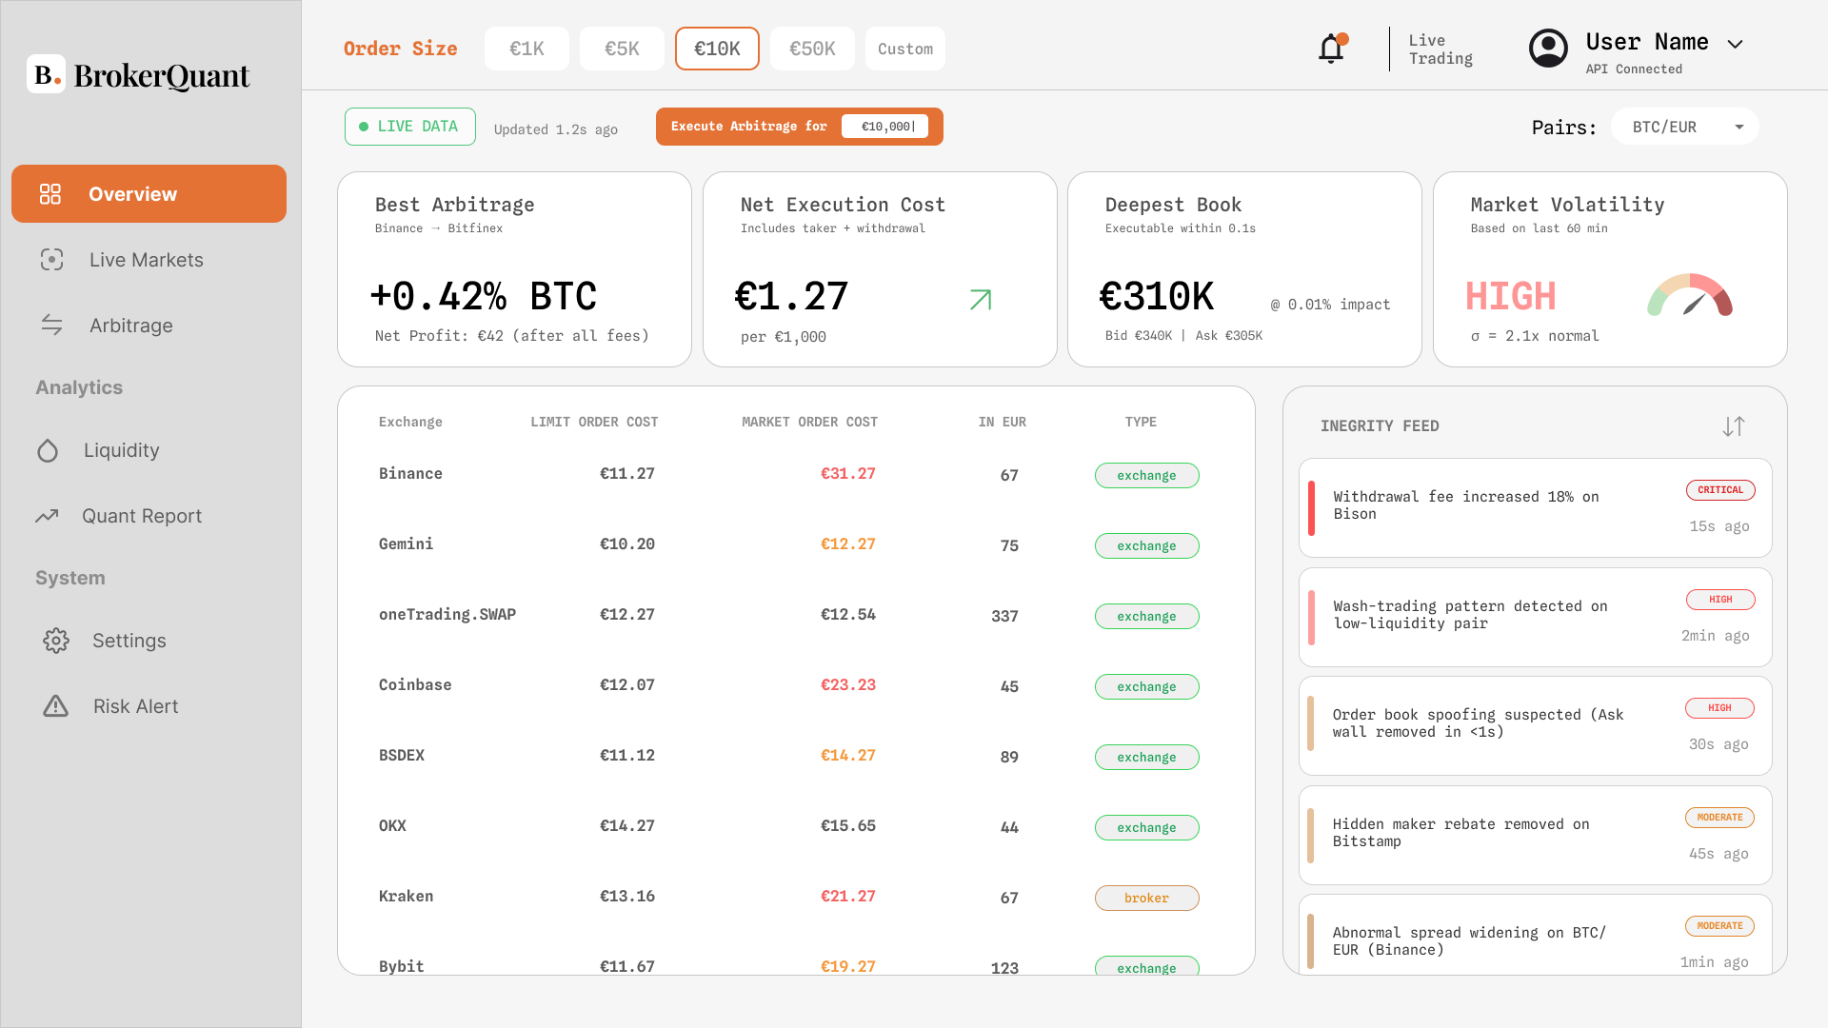
Task: Select the €1K order size
Action: (527, 49)
